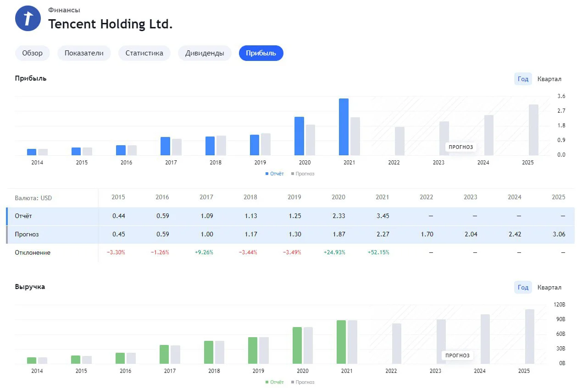577x388 pixels.
Task: Click the 2022 column header in table
Action: pos(426,197)
